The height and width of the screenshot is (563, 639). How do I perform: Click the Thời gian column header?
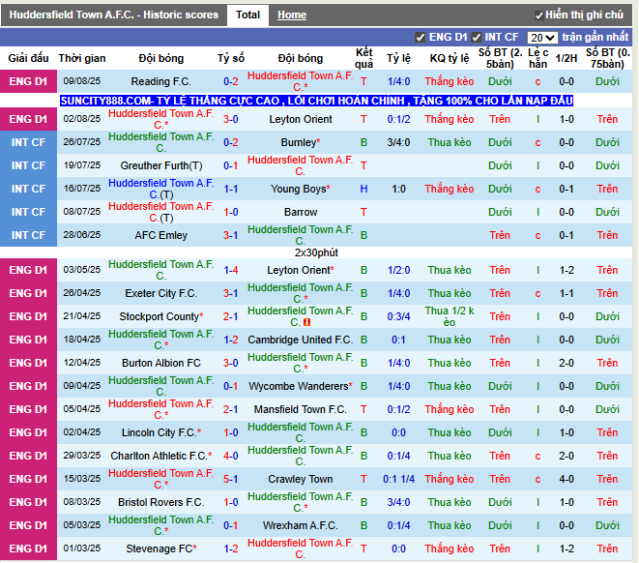(x=82, y=58)
